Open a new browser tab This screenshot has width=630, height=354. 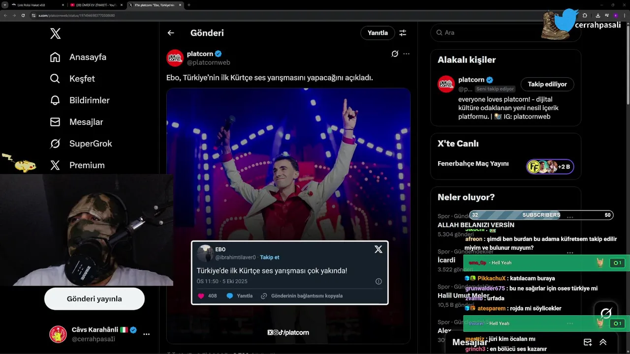coord(189,5)
